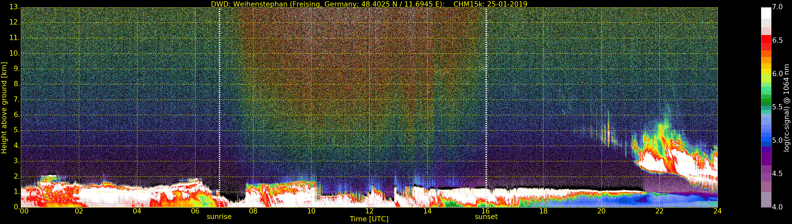This screenshot has width=792, height=224.
Task: Click the '10' tick on the time axis
Action: [x=311, y=211]
